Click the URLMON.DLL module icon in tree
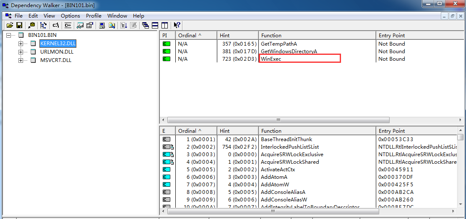 [33, 52]
